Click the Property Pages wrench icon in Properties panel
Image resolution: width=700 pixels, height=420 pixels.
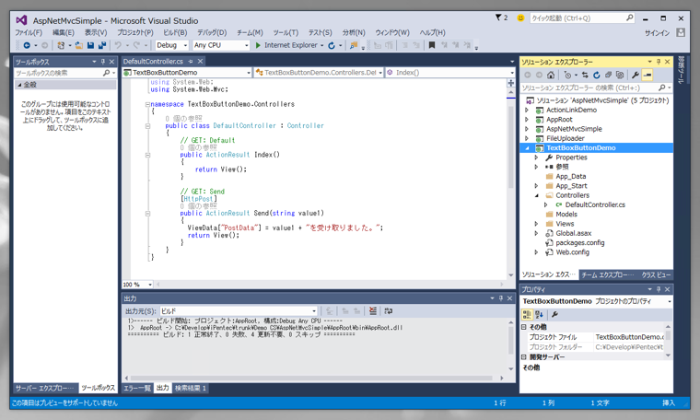pos(554,314)
